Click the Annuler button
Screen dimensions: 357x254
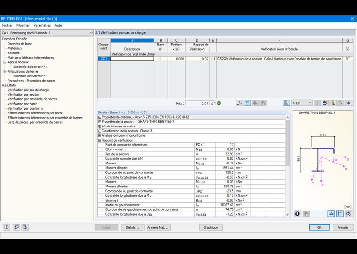pyautogui.click(x=343, y=227)
